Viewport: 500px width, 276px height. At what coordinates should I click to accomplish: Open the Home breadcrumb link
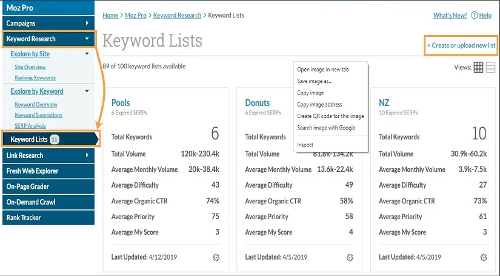110,15
